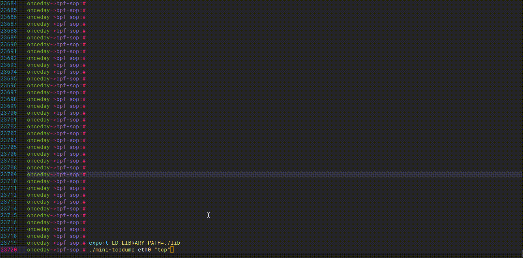Click the 'export' keyword on line 23719
Screen dimensions: 523x258
(98, 243)
